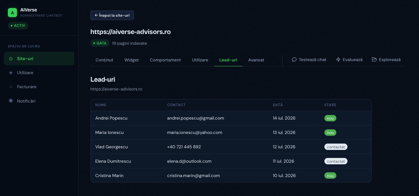Viewport: 419px width, 196px height.
Task: Click the DATĂ column header
Action: [278, 105]
